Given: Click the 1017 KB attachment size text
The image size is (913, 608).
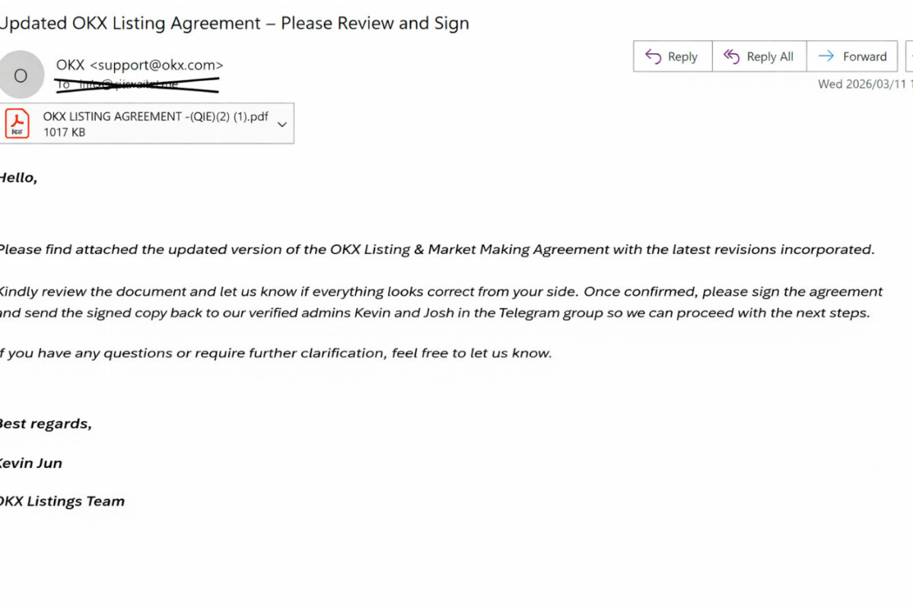Looking at the screenshot, I should (64, 132).
